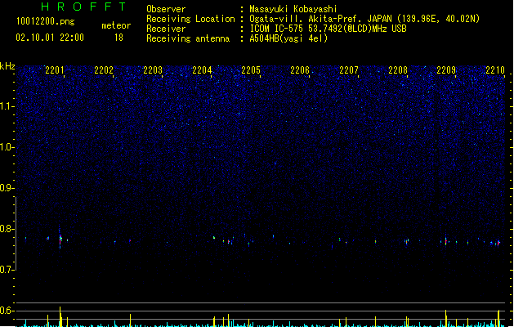Image resolution: width=514 pixels, height=327 pixels.
Task: Click the 0.8 kHz axis label
Action: [7, 229]
